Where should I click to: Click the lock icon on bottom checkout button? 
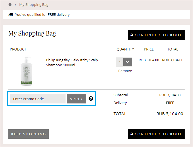coord(132,134)
